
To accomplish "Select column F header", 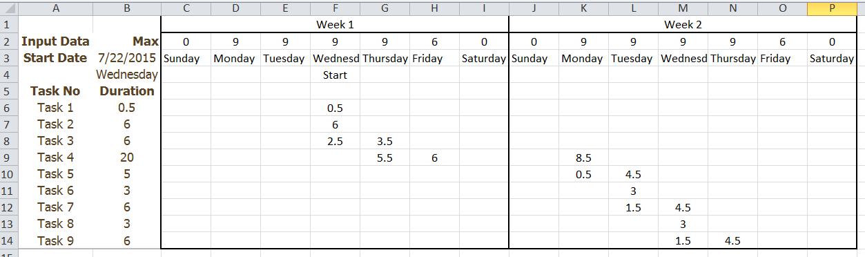I will (x=335, y=8).
